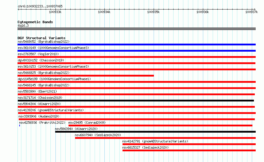Select the red bar under nsv5466145

tap(136, 88)
